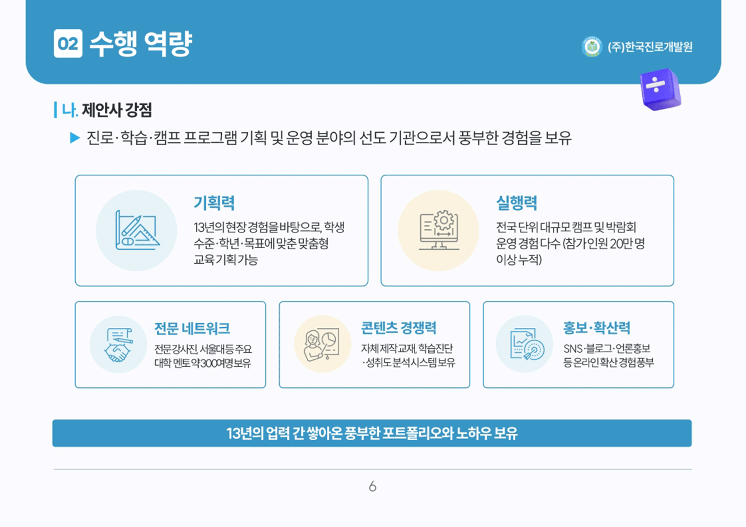Select the 콘텐츠 경쟁력 heading

coord(399,328)
